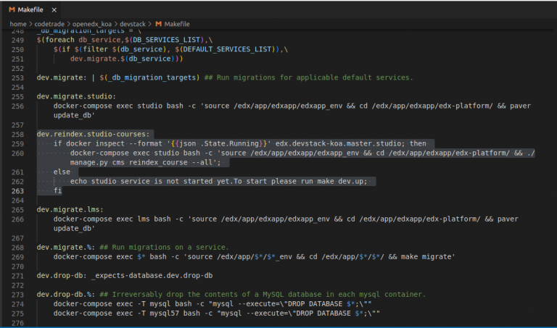Viewport: 557px width, 328px height.
Task: Open the 'devstack' breadcrumb folder
Action: (x=133, y=24)
